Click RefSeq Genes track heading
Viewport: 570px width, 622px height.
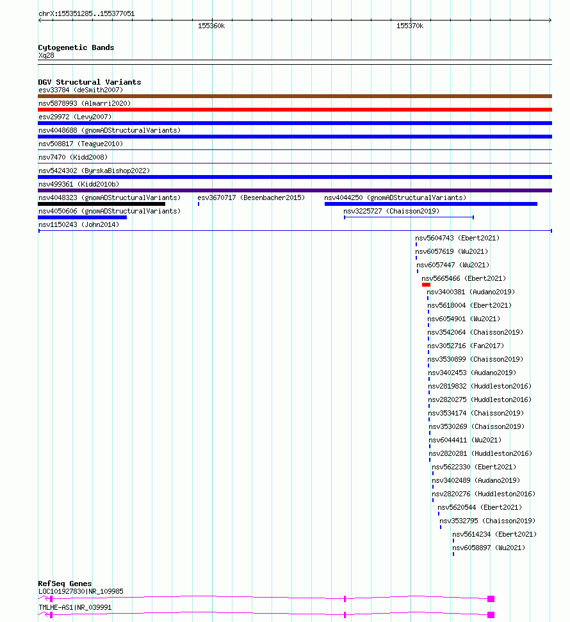pyautogui.click(x=65, y=584)
